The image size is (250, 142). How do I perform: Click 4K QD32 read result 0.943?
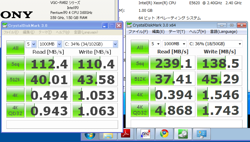point(48,110)
